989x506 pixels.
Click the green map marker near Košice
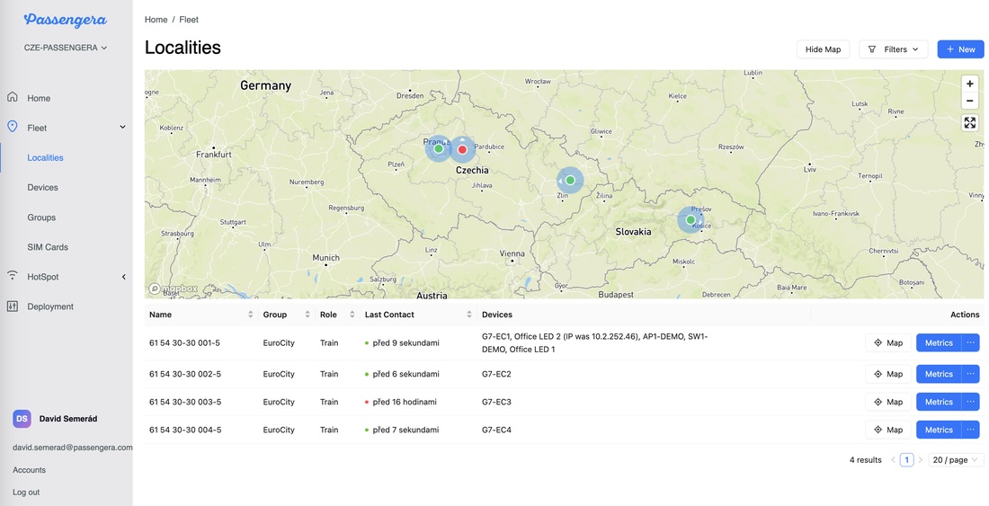(x=691, y=220)
